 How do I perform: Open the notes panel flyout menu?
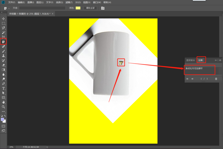tap(220, 60)
